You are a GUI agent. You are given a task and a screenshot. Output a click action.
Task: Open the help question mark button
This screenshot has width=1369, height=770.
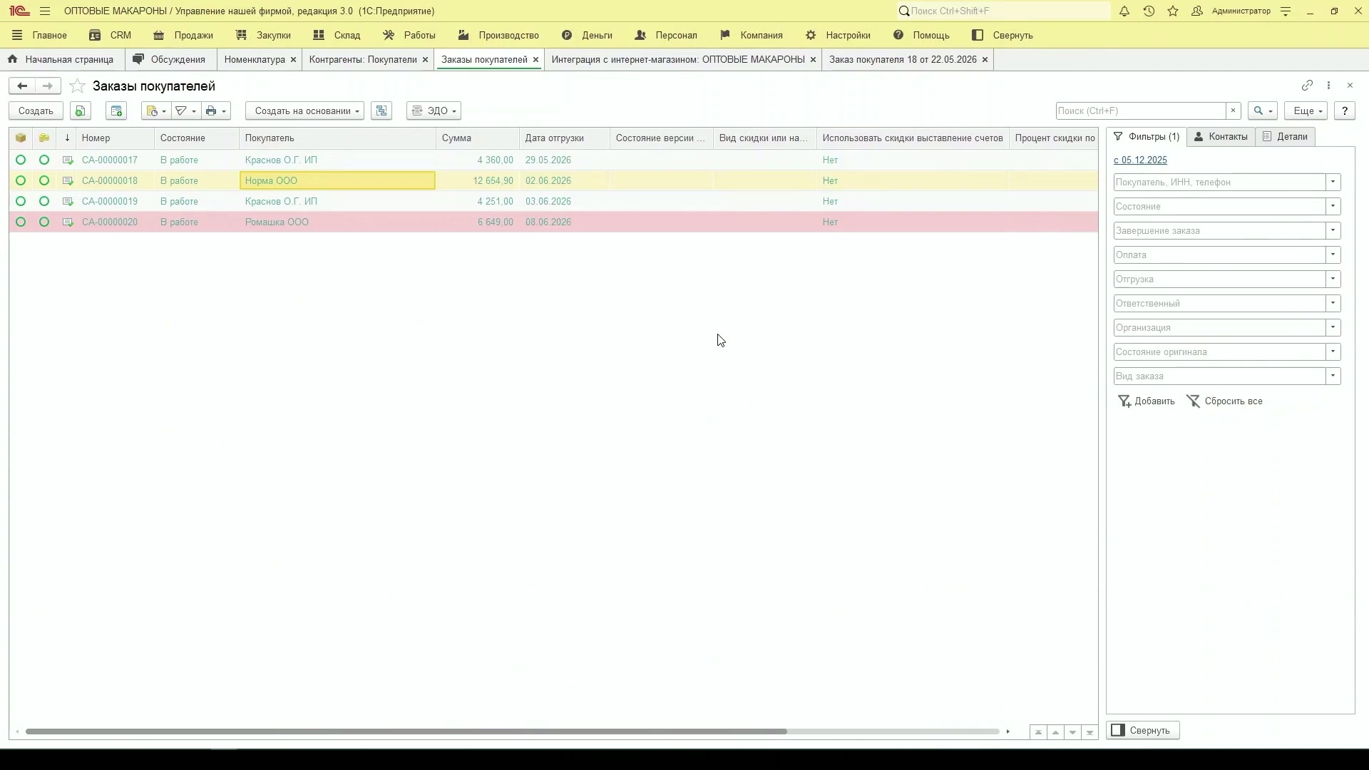(x=1345, y=111)
